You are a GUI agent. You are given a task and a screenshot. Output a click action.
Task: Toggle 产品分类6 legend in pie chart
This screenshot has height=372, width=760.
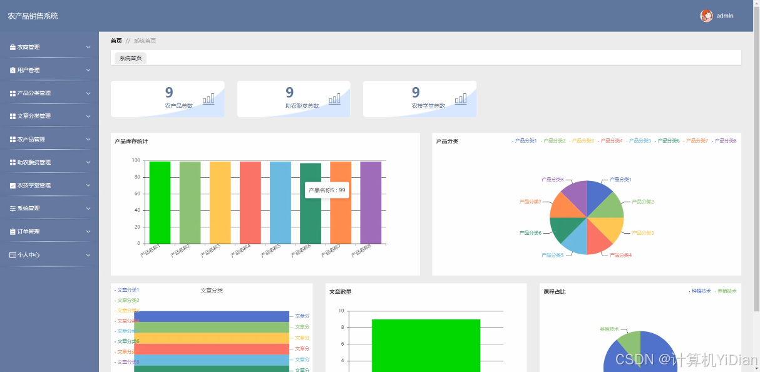[667, 141]
